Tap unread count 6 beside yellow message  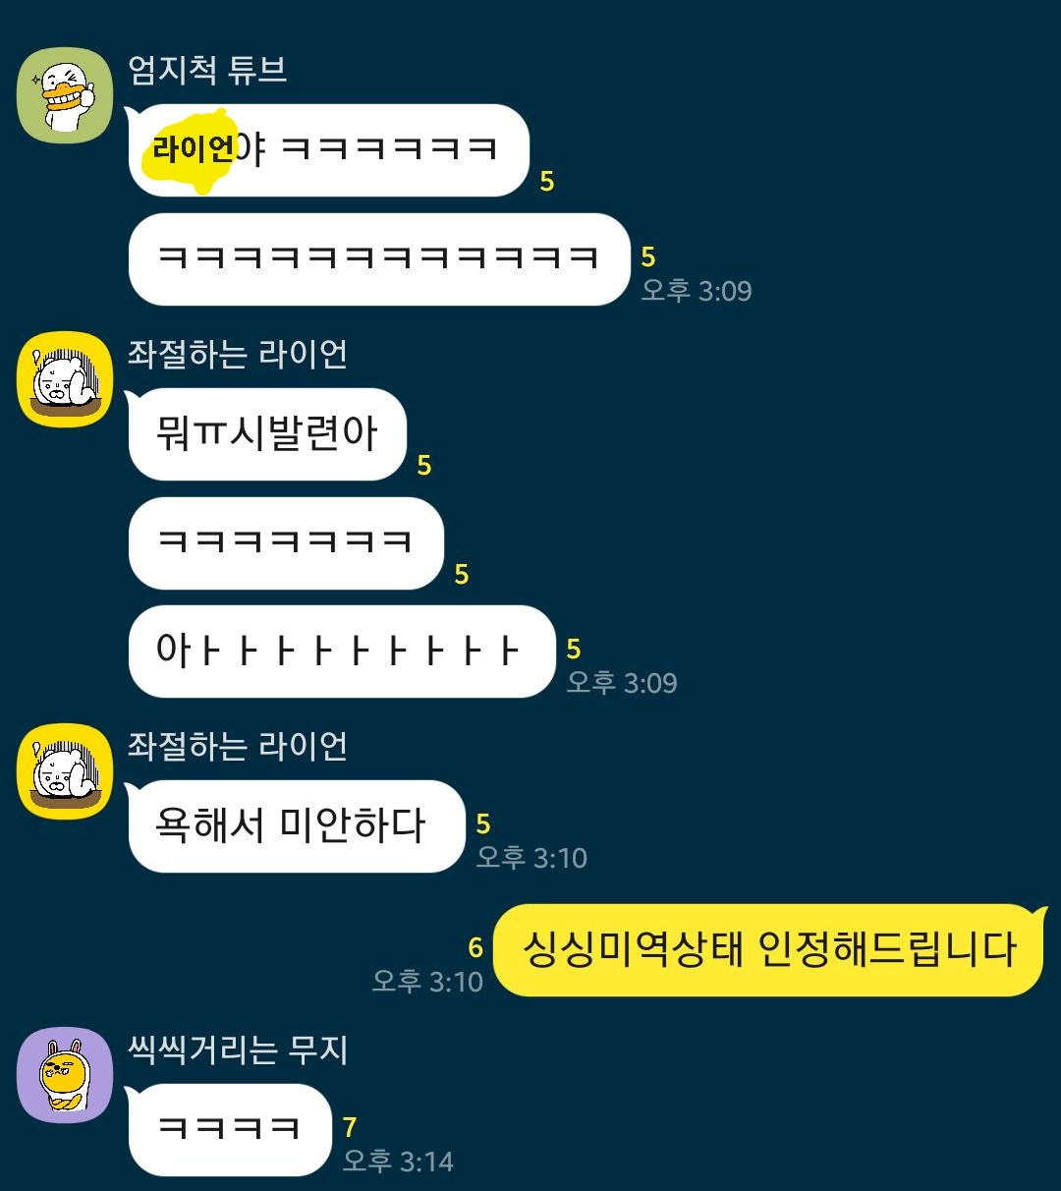click(475, 947)
